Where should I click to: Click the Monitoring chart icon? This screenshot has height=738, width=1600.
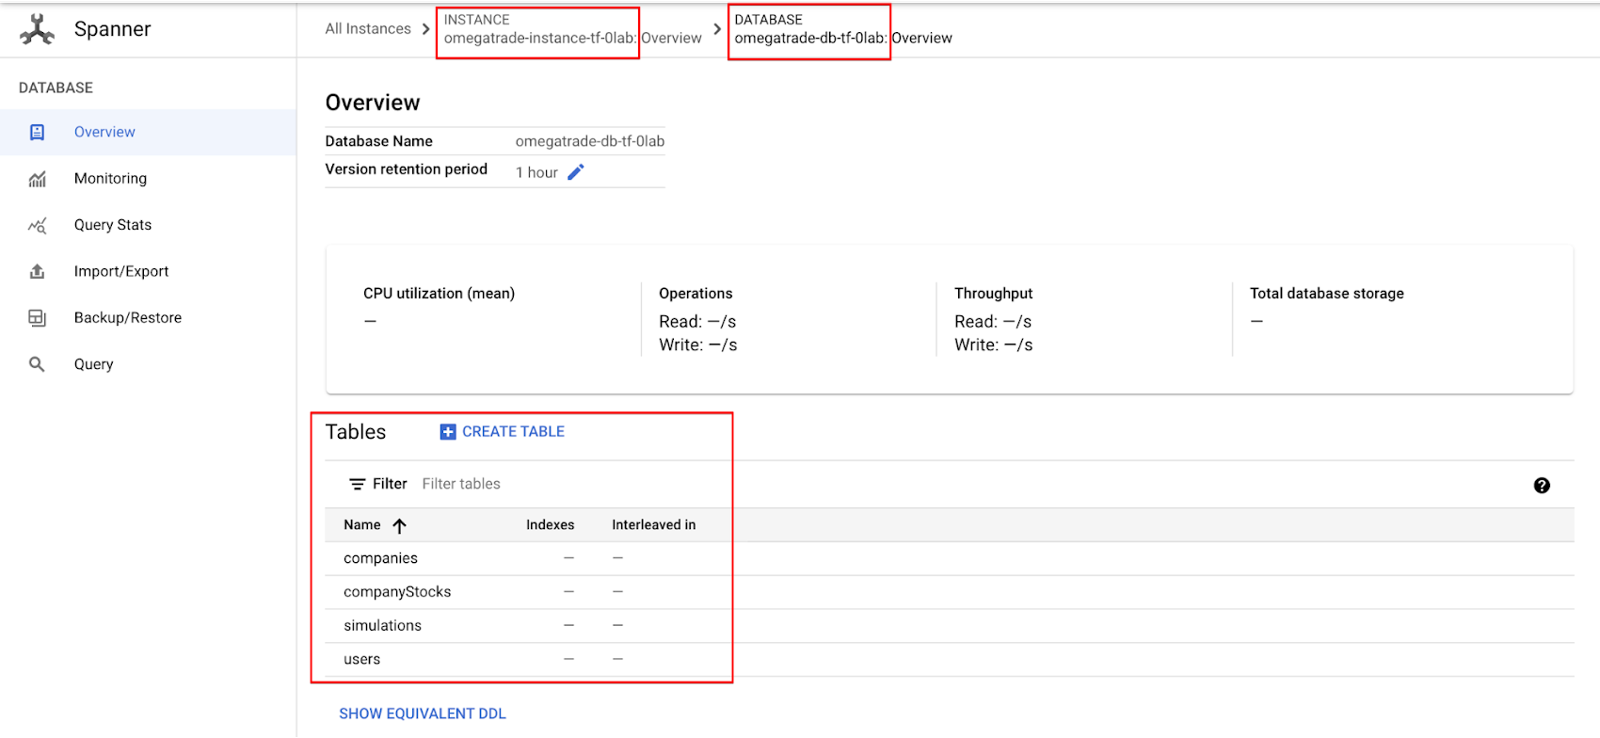point(37,179)
